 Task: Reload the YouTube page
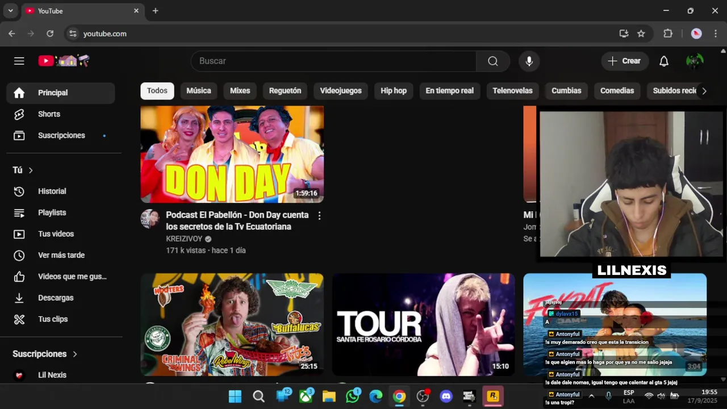(50, 34)
